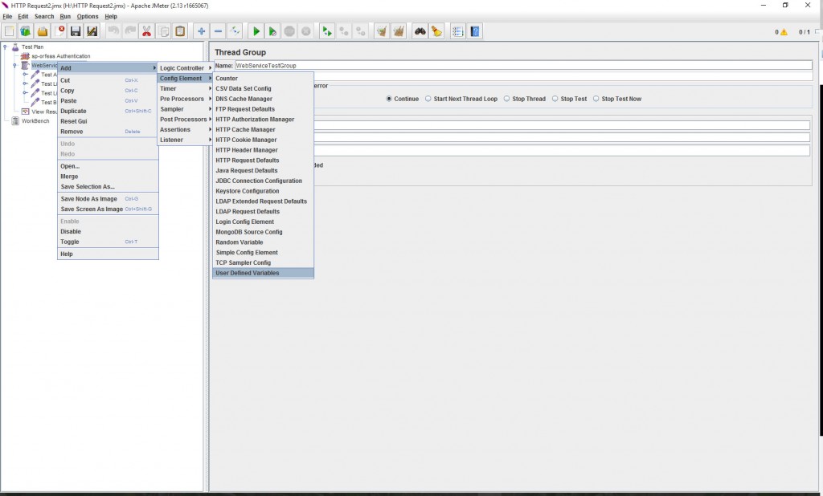The height and width of the screenshot is (496, 823).
Task: Search the tree using the binoculars icon
Action: coord(419,30)
